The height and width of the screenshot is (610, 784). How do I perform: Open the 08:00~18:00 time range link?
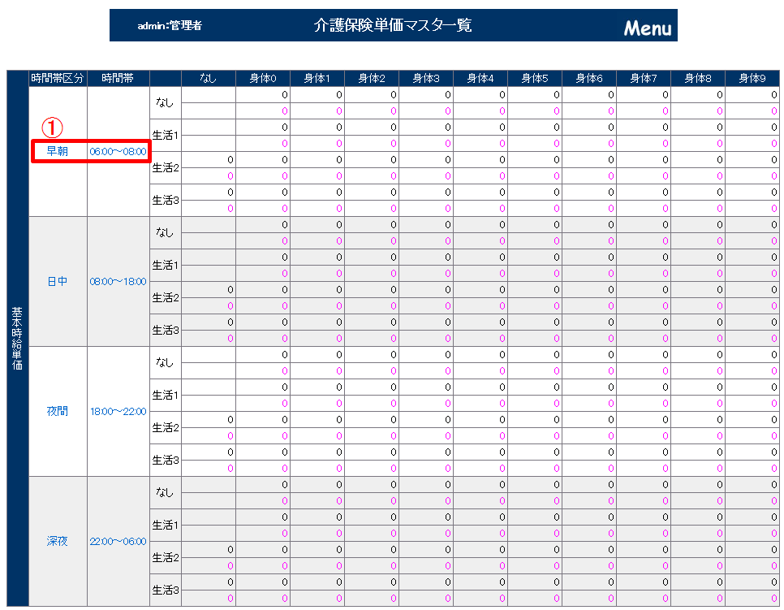click(118, 282)
